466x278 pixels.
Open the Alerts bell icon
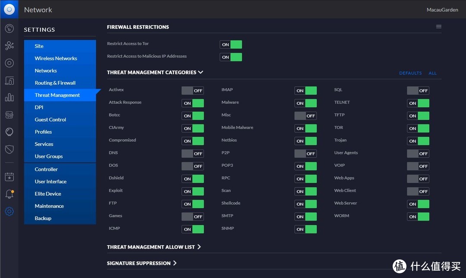pyautogui.click(x=9, y=194)
